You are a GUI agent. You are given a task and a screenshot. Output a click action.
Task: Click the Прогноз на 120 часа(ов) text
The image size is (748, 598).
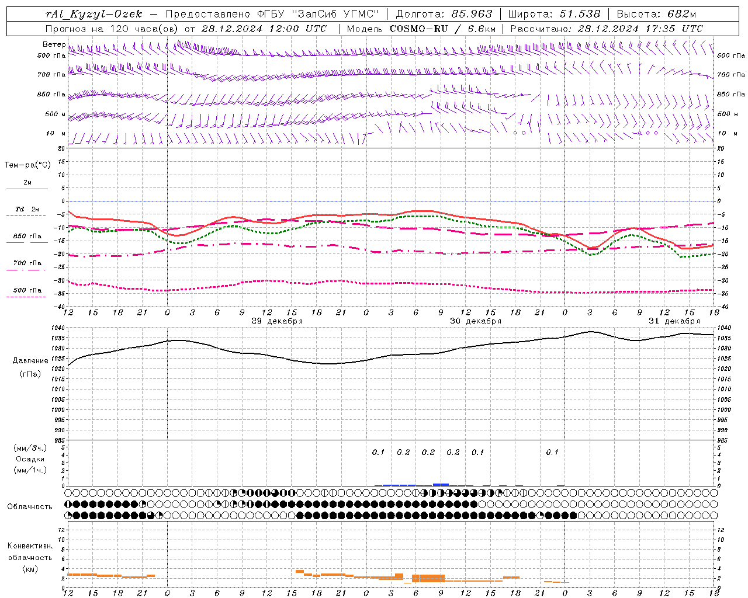pos(112,29)
